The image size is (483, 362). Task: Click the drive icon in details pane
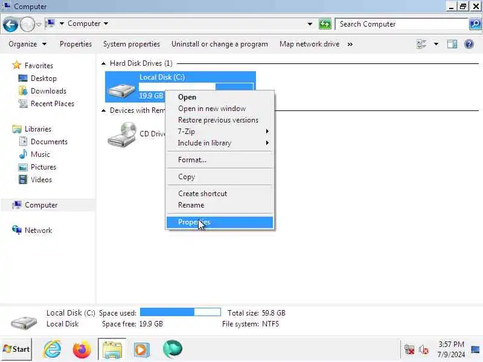click(24, 322)
